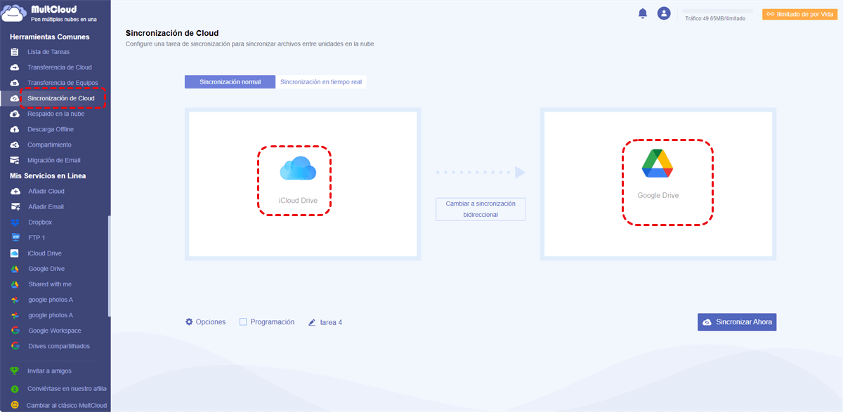Click the Dropbox icon in sidebar
Viewport: 843px width, 412px height.
point(15,222)
